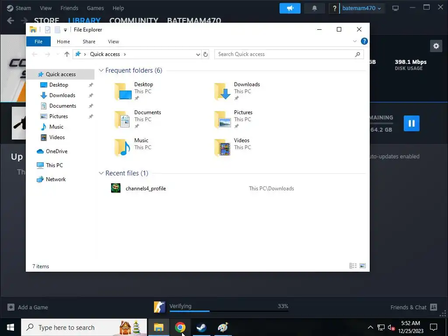Click the muted volume tray icon
This screenshot has width=448, height=336.
pos(392,327)
